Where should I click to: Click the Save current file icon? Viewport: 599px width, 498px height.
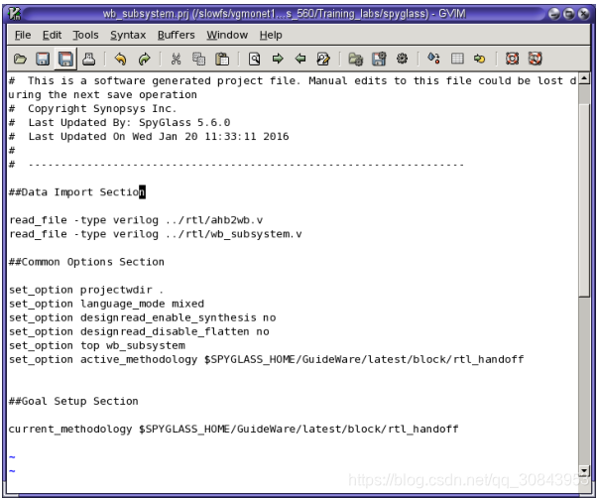click(x=43, y=60)
